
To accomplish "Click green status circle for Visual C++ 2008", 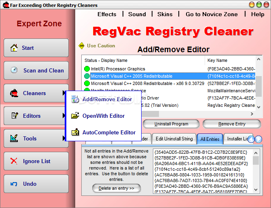I will point(87,83).
